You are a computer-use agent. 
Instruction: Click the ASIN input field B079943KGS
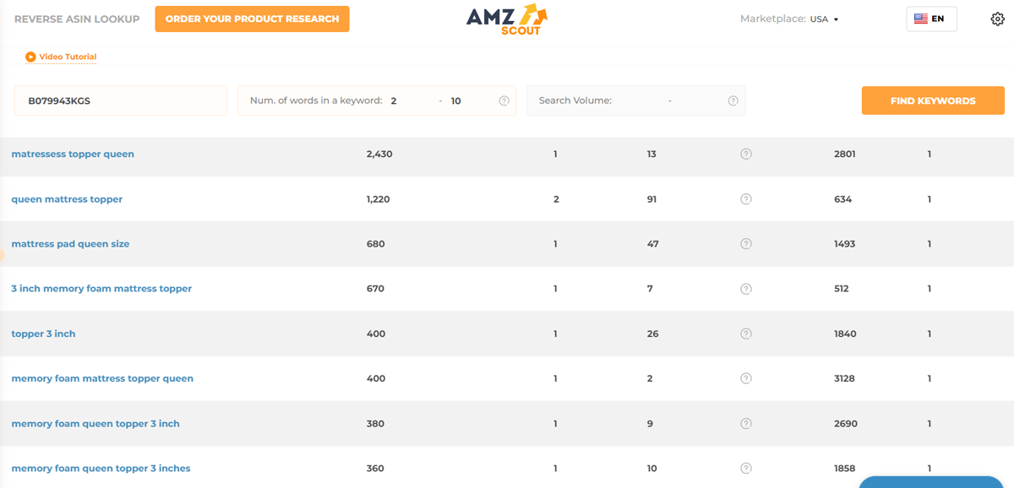click(121, 100)
